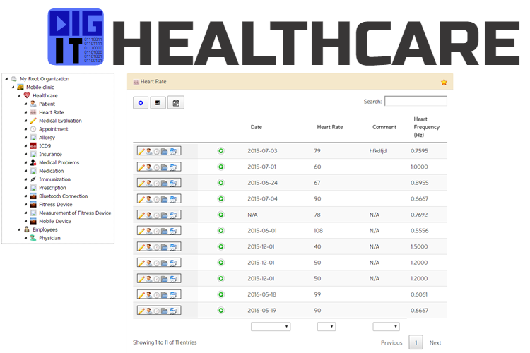Sort by Heart Frequency (Hz) header

pos(427,127)
